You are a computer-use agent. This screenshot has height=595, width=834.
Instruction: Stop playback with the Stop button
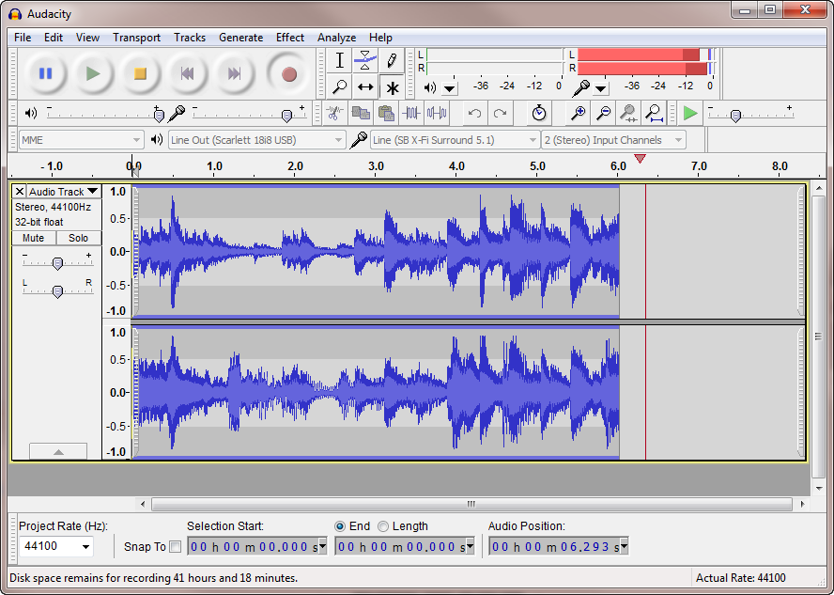(140, 73)
